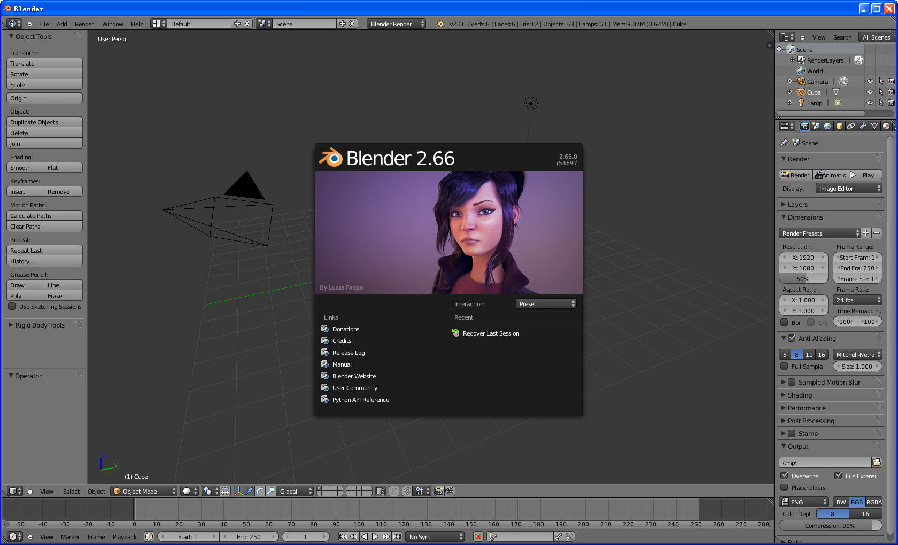
Task: Open Python API Reference link
Action: (x=361, y=399)
